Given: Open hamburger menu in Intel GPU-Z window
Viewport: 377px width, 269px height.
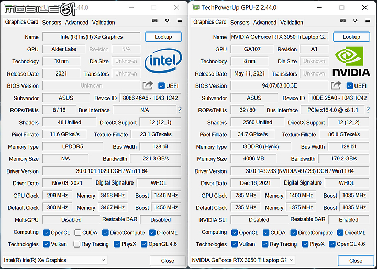Looking at the screenshot, I should pos(180,20).
